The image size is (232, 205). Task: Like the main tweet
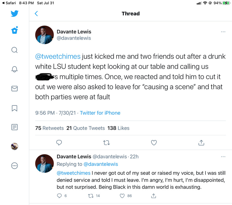pos(154,143)
